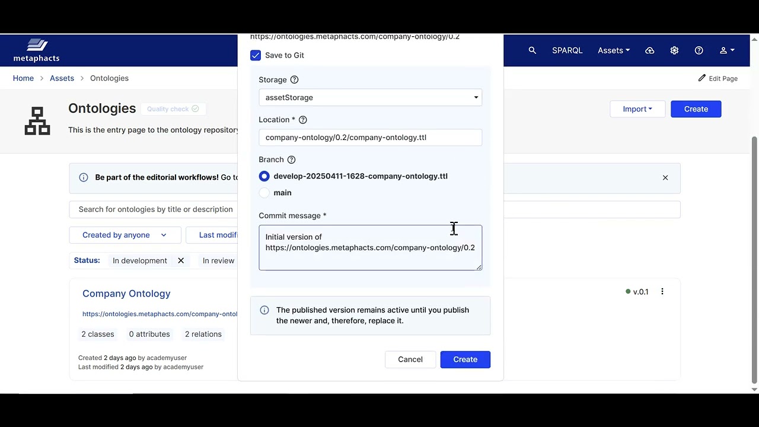
Task: Expand the Import dropdown button
Action: [x=637, y=109]
